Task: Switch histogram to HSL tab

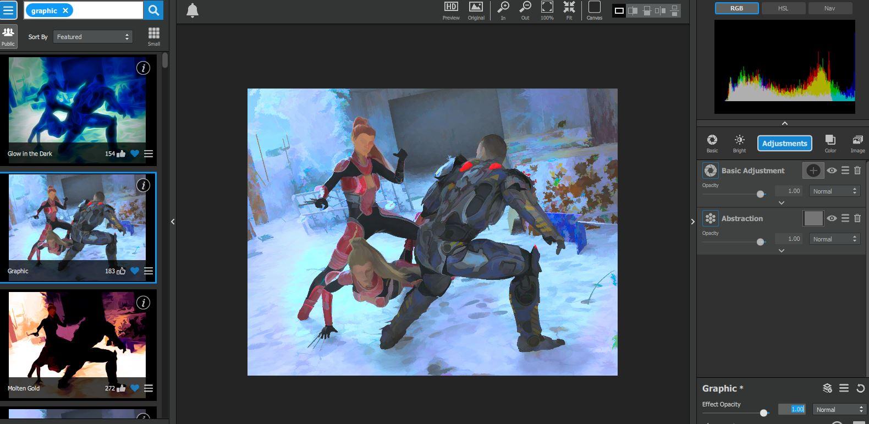Action: [783, 8]
